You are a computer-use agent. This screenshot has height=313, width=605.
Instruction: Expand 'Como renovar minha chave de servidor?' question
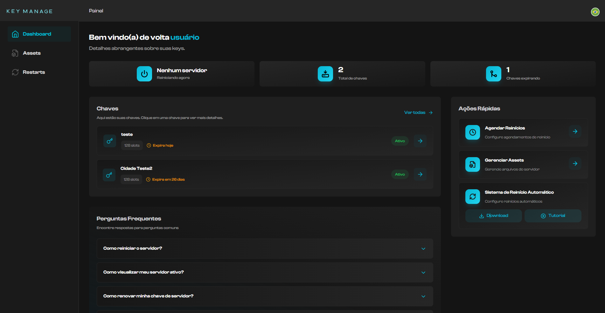265,296
